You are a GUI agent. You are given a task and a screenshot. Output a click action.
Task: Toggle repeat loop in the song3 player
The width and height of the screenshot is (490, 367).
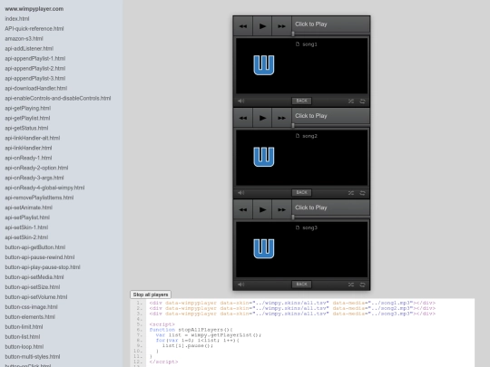point(362,285)
